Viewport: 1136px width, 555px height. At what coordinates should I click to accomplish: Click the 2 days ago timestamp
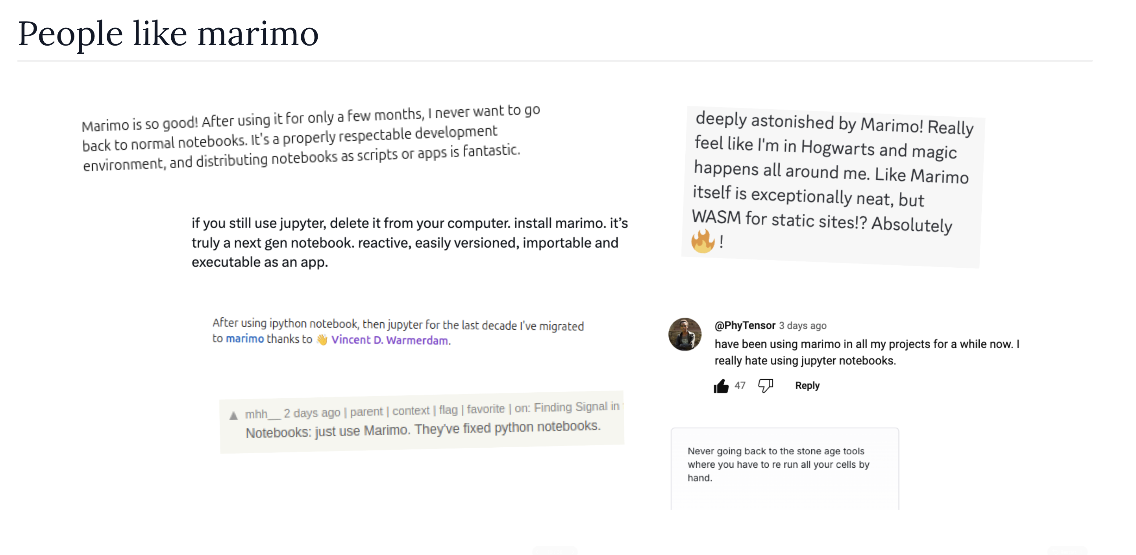(312, 413)
